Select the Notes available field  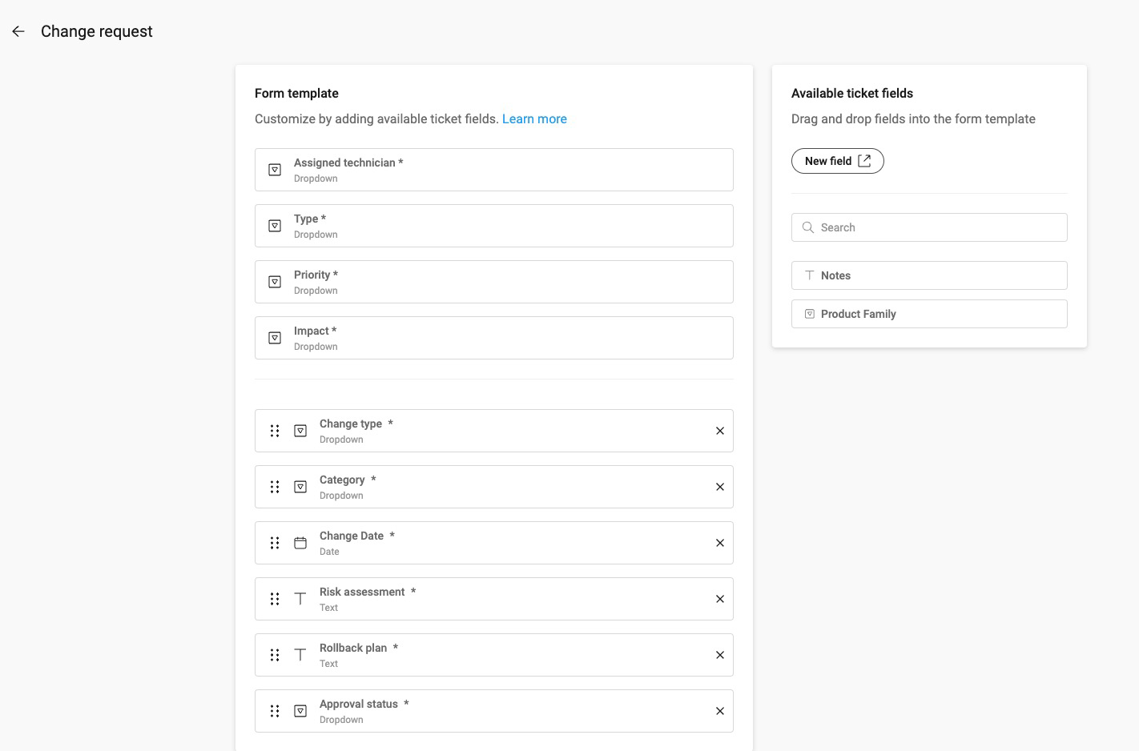pyautogui.click(x=929, y=275)
